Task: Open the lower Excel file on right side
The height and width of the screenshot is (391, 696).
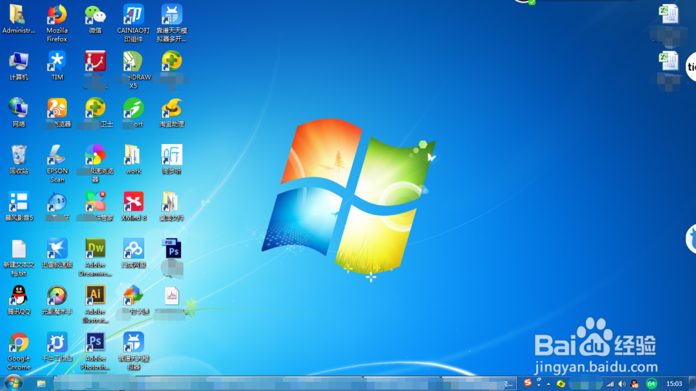Action: (x=668, y=70)
